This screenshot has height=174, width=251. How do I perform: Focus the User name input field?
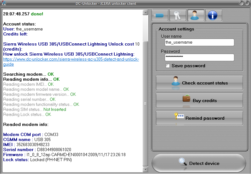[199, 42]
